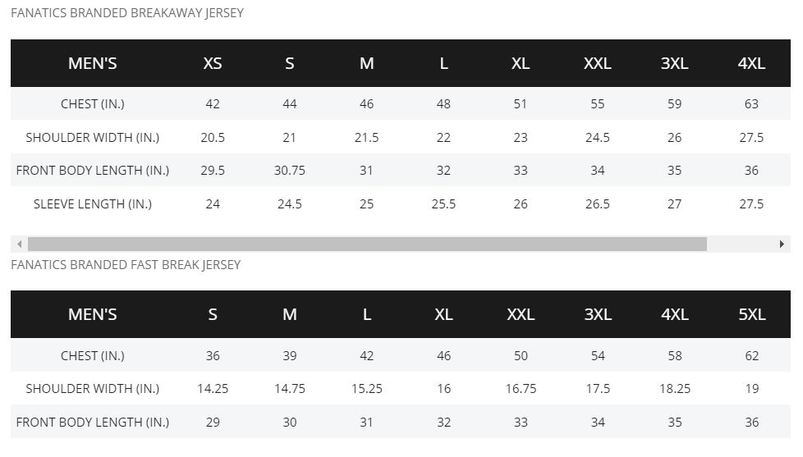This screenshot has width=803, height=457.
Task: Click the 18.25 shoulder width cell
Action: [x=674, y=389]
